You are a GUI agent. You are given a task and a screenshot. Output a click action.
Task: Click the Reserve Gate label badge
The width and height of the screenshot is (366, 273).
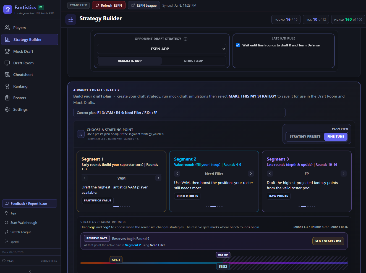point(97,238)
